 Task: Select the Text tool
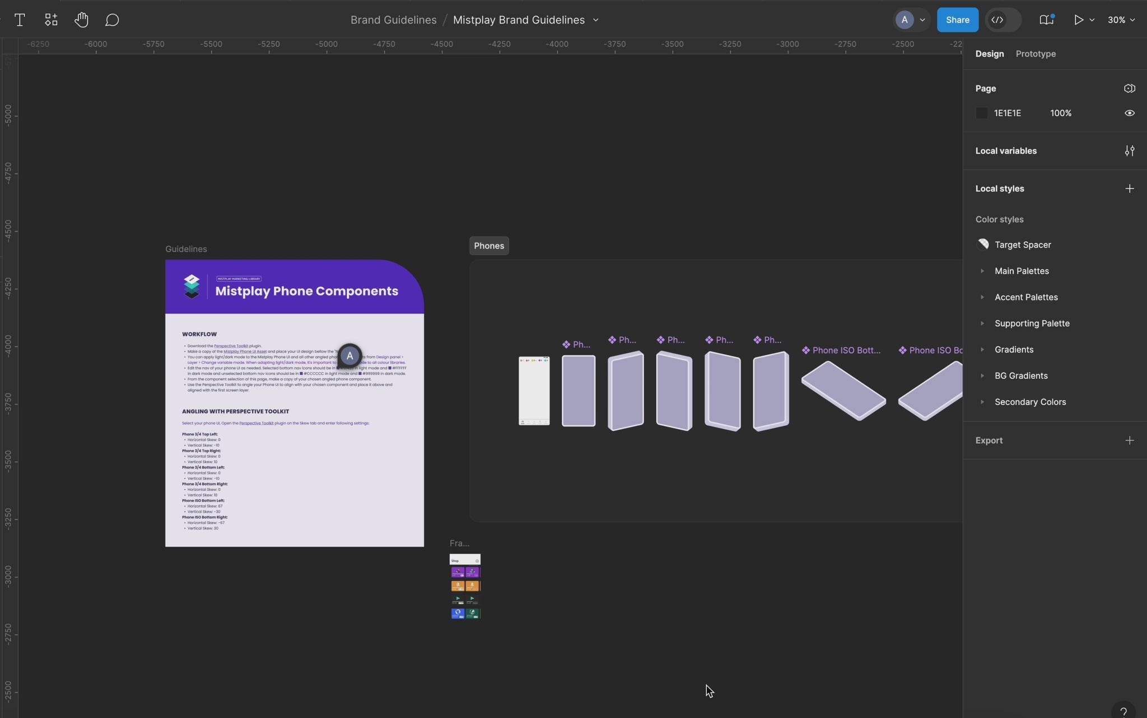coord(20,20)
